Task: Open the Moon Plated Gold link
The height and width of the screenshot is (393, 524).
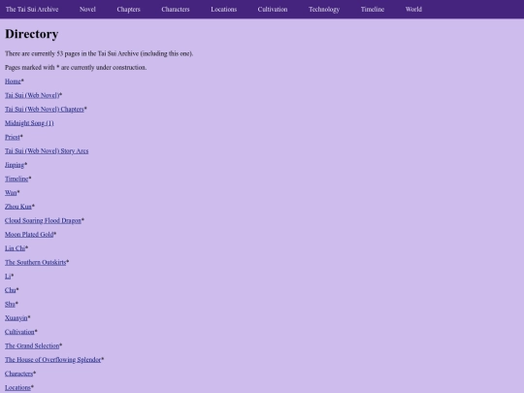Action: pyautogui.click(x=29, y=235)
